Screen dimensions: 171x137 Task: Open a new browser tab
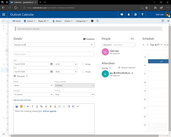coord(40,2)
